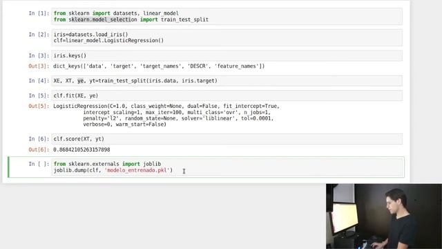Select the train_test_split code cell In [4]
442x249 pixels.
point(227,81)
